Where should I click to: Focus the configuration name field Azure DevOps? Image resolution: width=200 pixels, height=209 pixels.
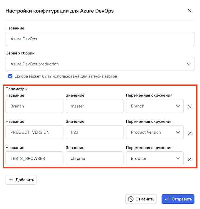click(x=100, y=39)
